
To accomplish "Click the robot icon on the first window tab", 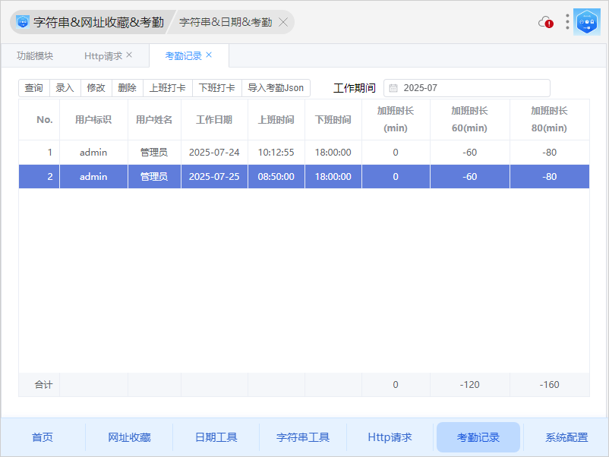I will coord(23,22).
